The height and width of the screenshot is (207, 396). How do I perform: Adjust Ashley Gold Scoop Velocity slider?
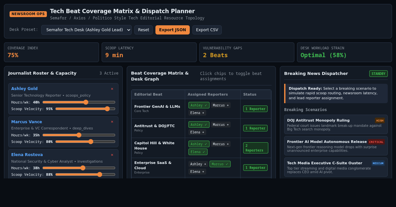pos(85,109)
